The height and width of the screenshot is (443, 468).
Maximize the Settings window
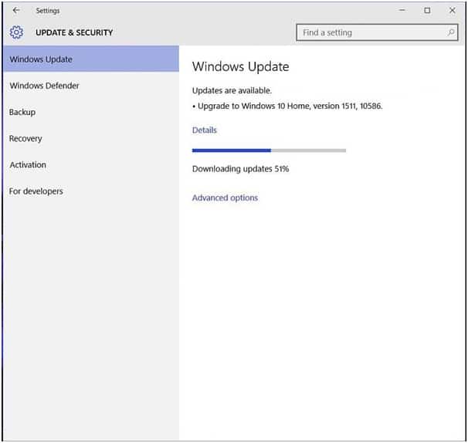427,11
